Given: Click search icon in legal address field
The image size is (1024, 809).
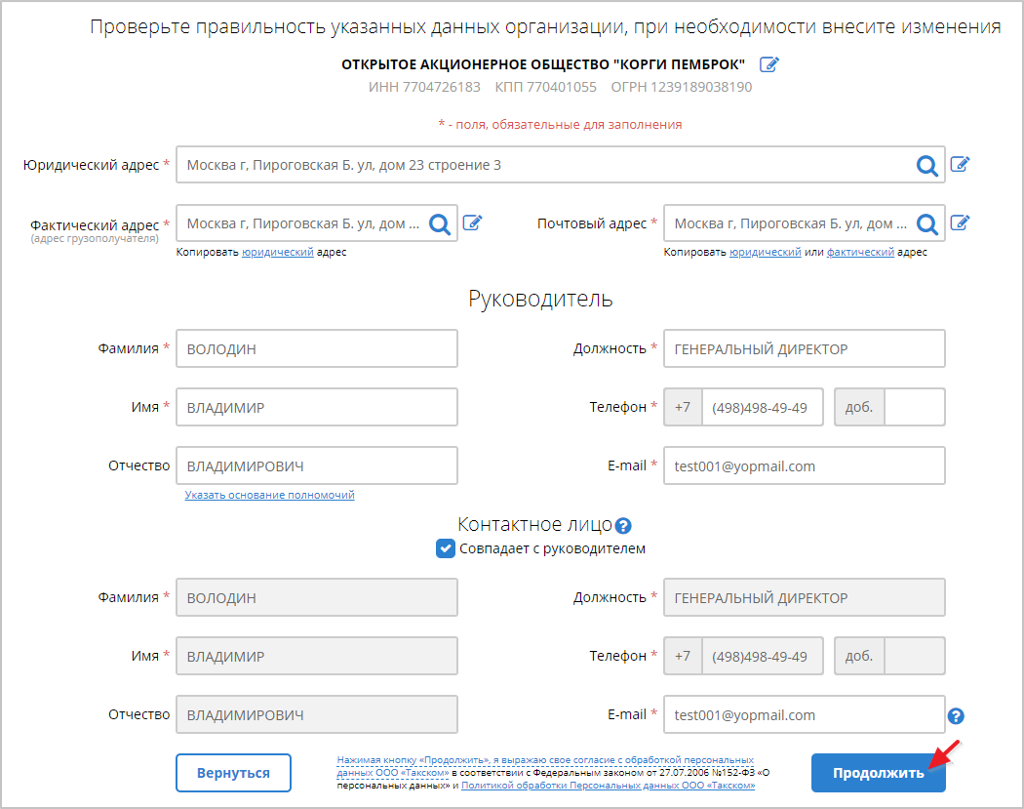Looking at the screenshot, I should coord(926,166).
